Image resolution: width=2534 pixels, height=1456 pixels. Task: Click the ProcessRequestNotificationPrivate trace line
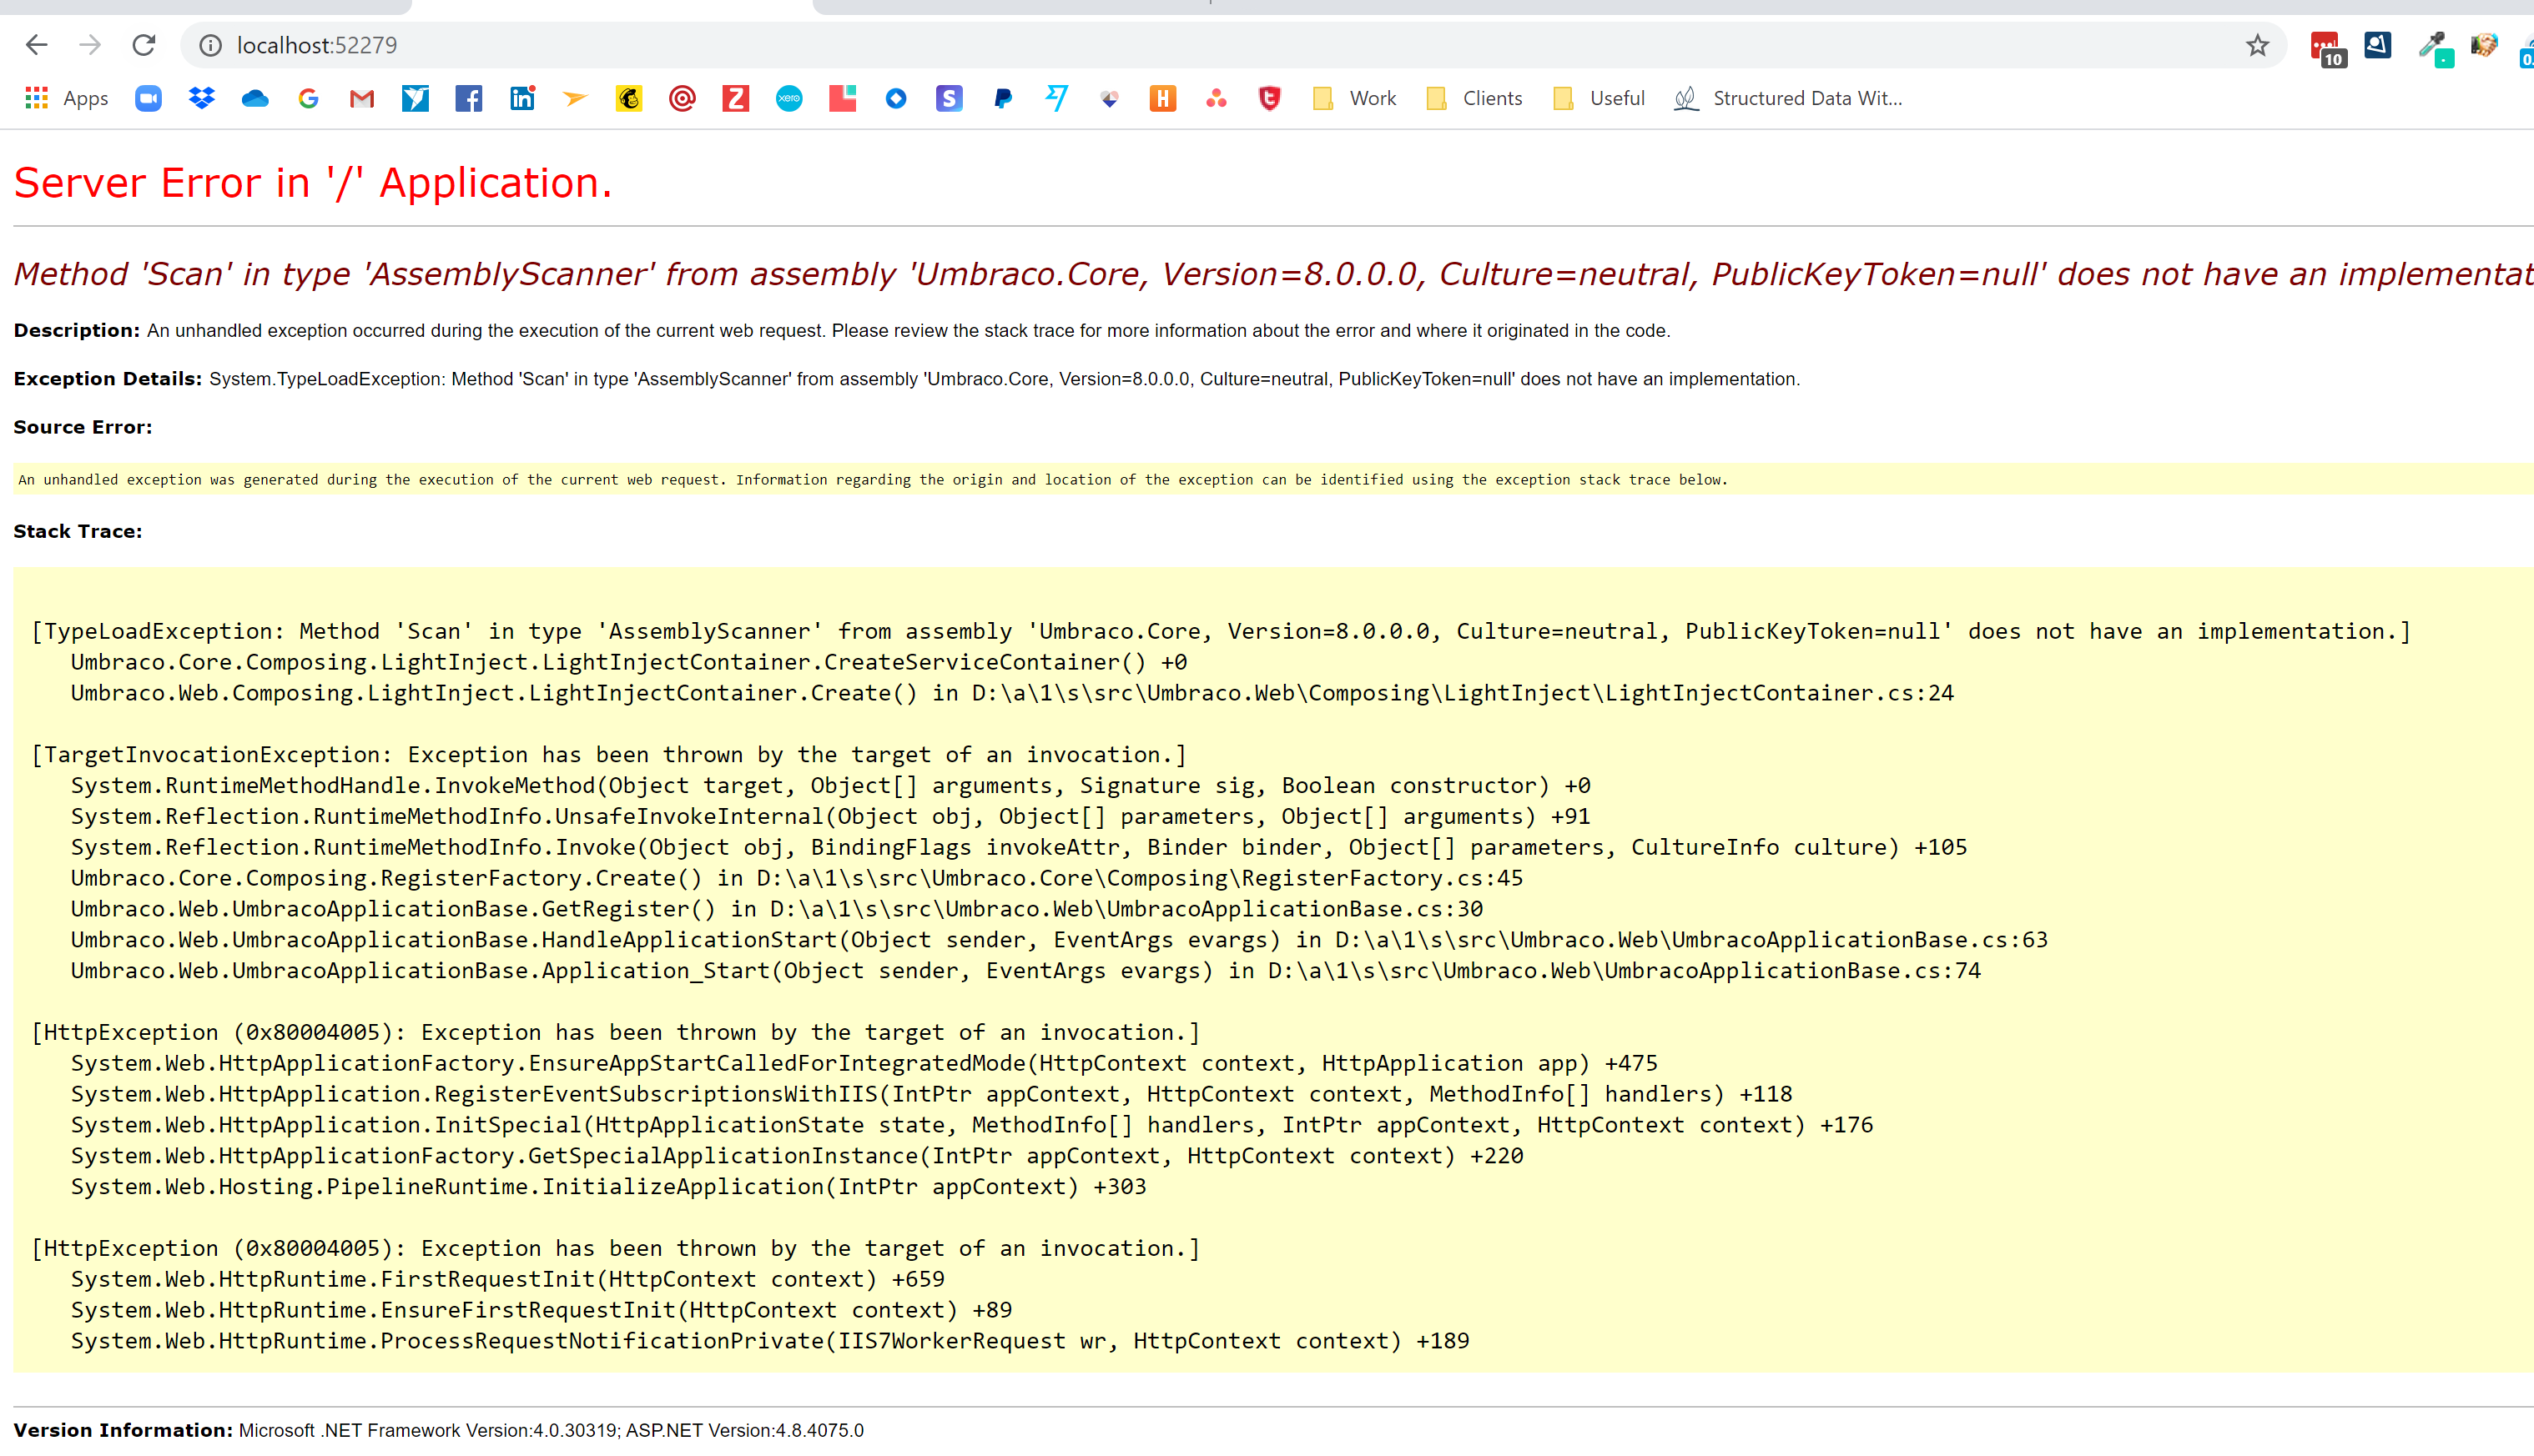click(x=769, y=1341)
